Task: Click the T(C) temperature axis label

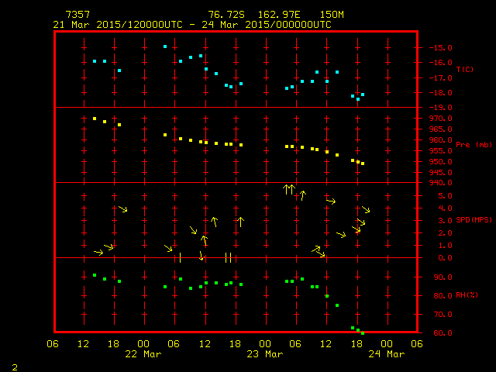Action: pos(464,70)
